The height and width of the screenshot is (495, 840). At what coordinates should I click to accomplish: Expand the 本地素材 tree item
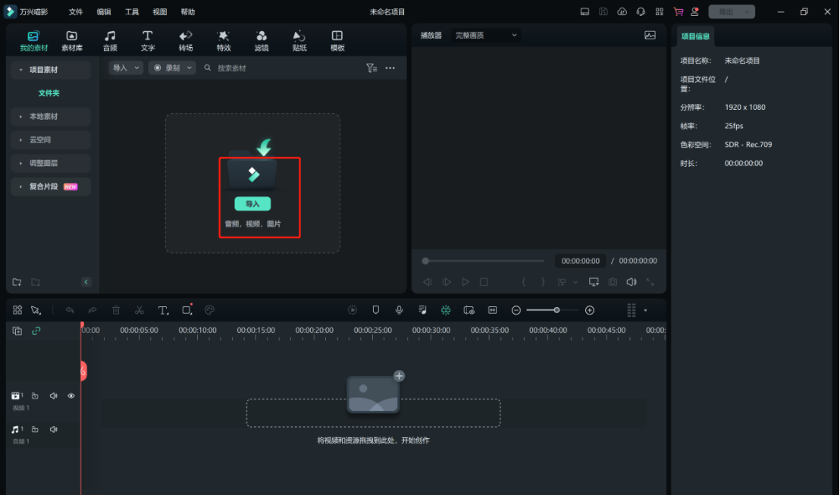50,117
